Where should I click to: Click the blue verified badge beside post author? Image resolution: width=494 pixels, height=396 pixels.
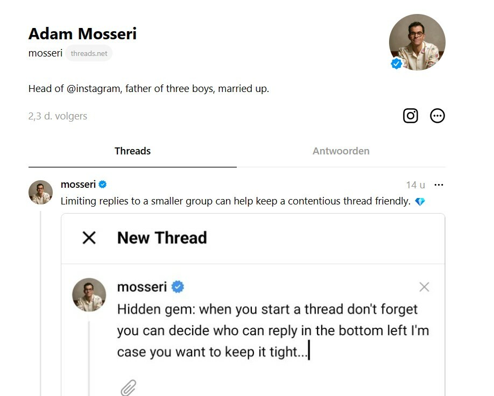103,185
